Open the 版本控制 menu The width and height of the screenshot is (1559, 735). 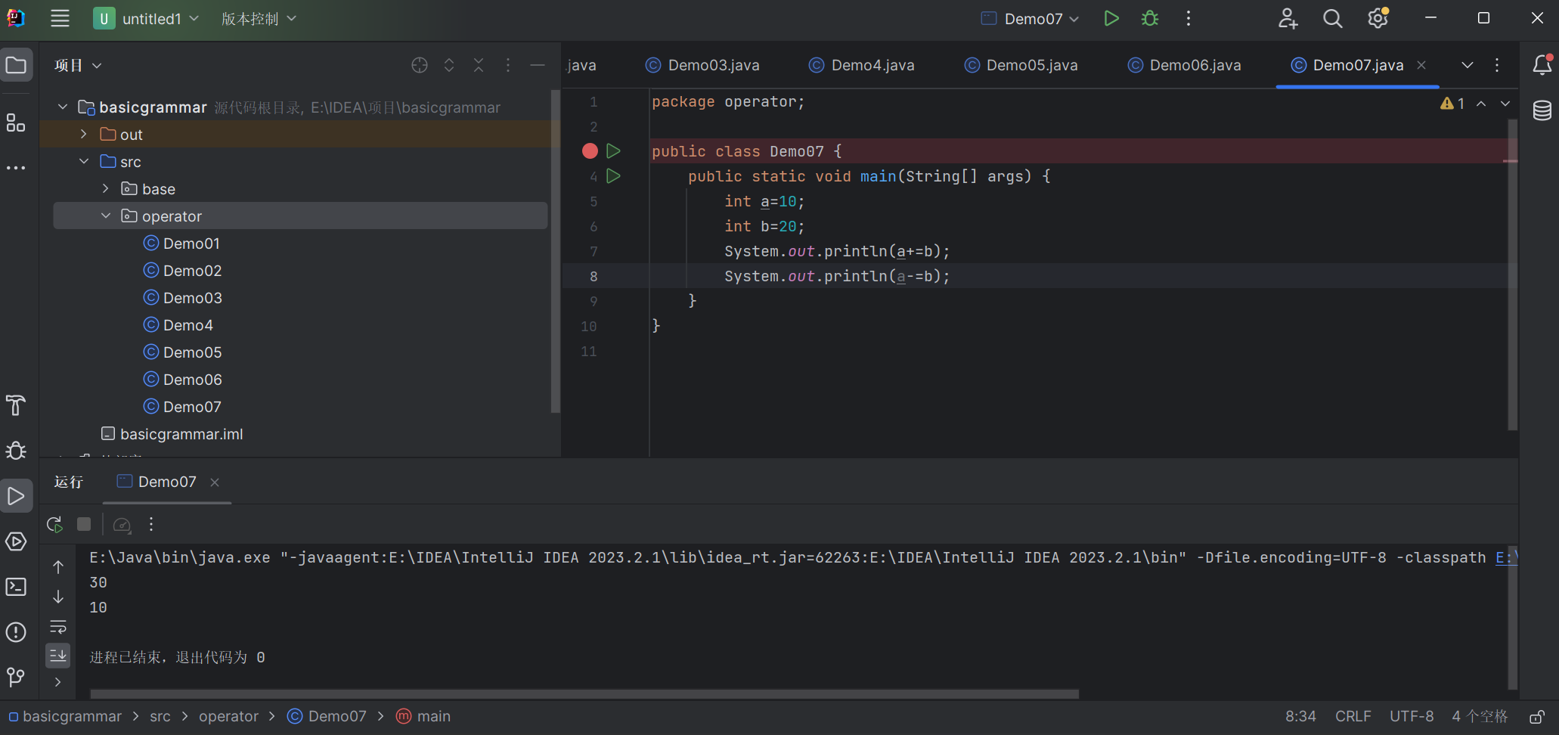tap(258, 19)
